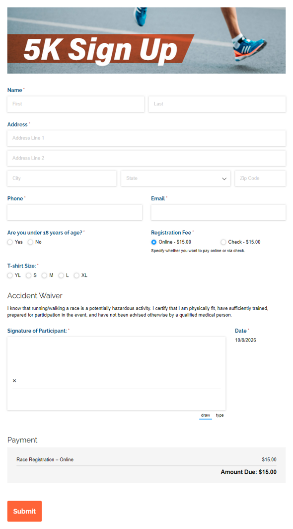Select Yes for under 18 years
Viewport: 293px width, 529px height.
[x=10, y=242]
